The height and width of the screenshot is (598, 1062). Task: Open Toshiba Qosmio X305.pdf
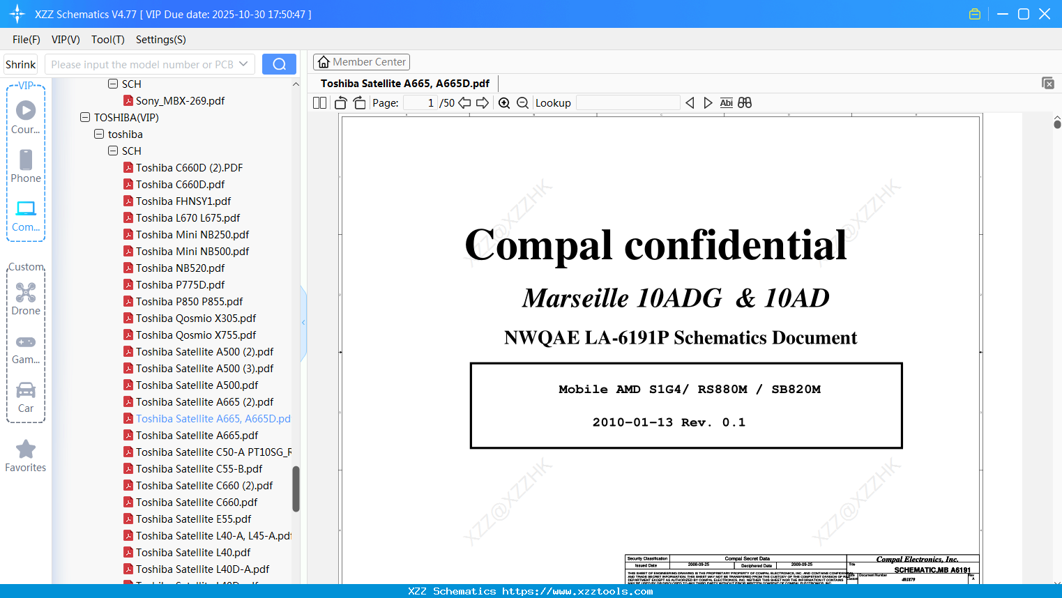pyautogui.click(x=196, y=318)
